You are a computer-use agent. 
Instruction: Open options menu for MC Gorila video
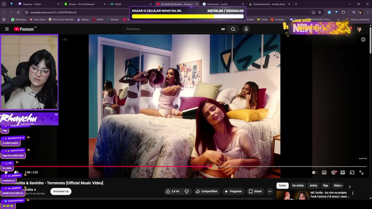pos(353,193)
